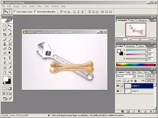Select the Smudge tool
This screenshot has height=118, width=158.
[5, 53]
